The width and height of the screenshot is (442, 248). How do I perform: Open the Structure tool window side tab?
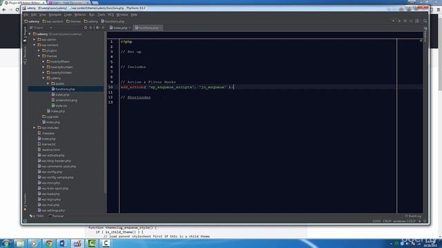pyautogui.click(x=25, y=55)
